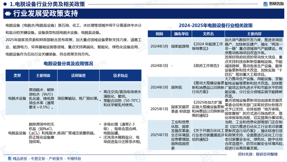287x162 pixels.
Task: Click the source note 资料来源：智研咨询整理
Action: click(258, 154)
